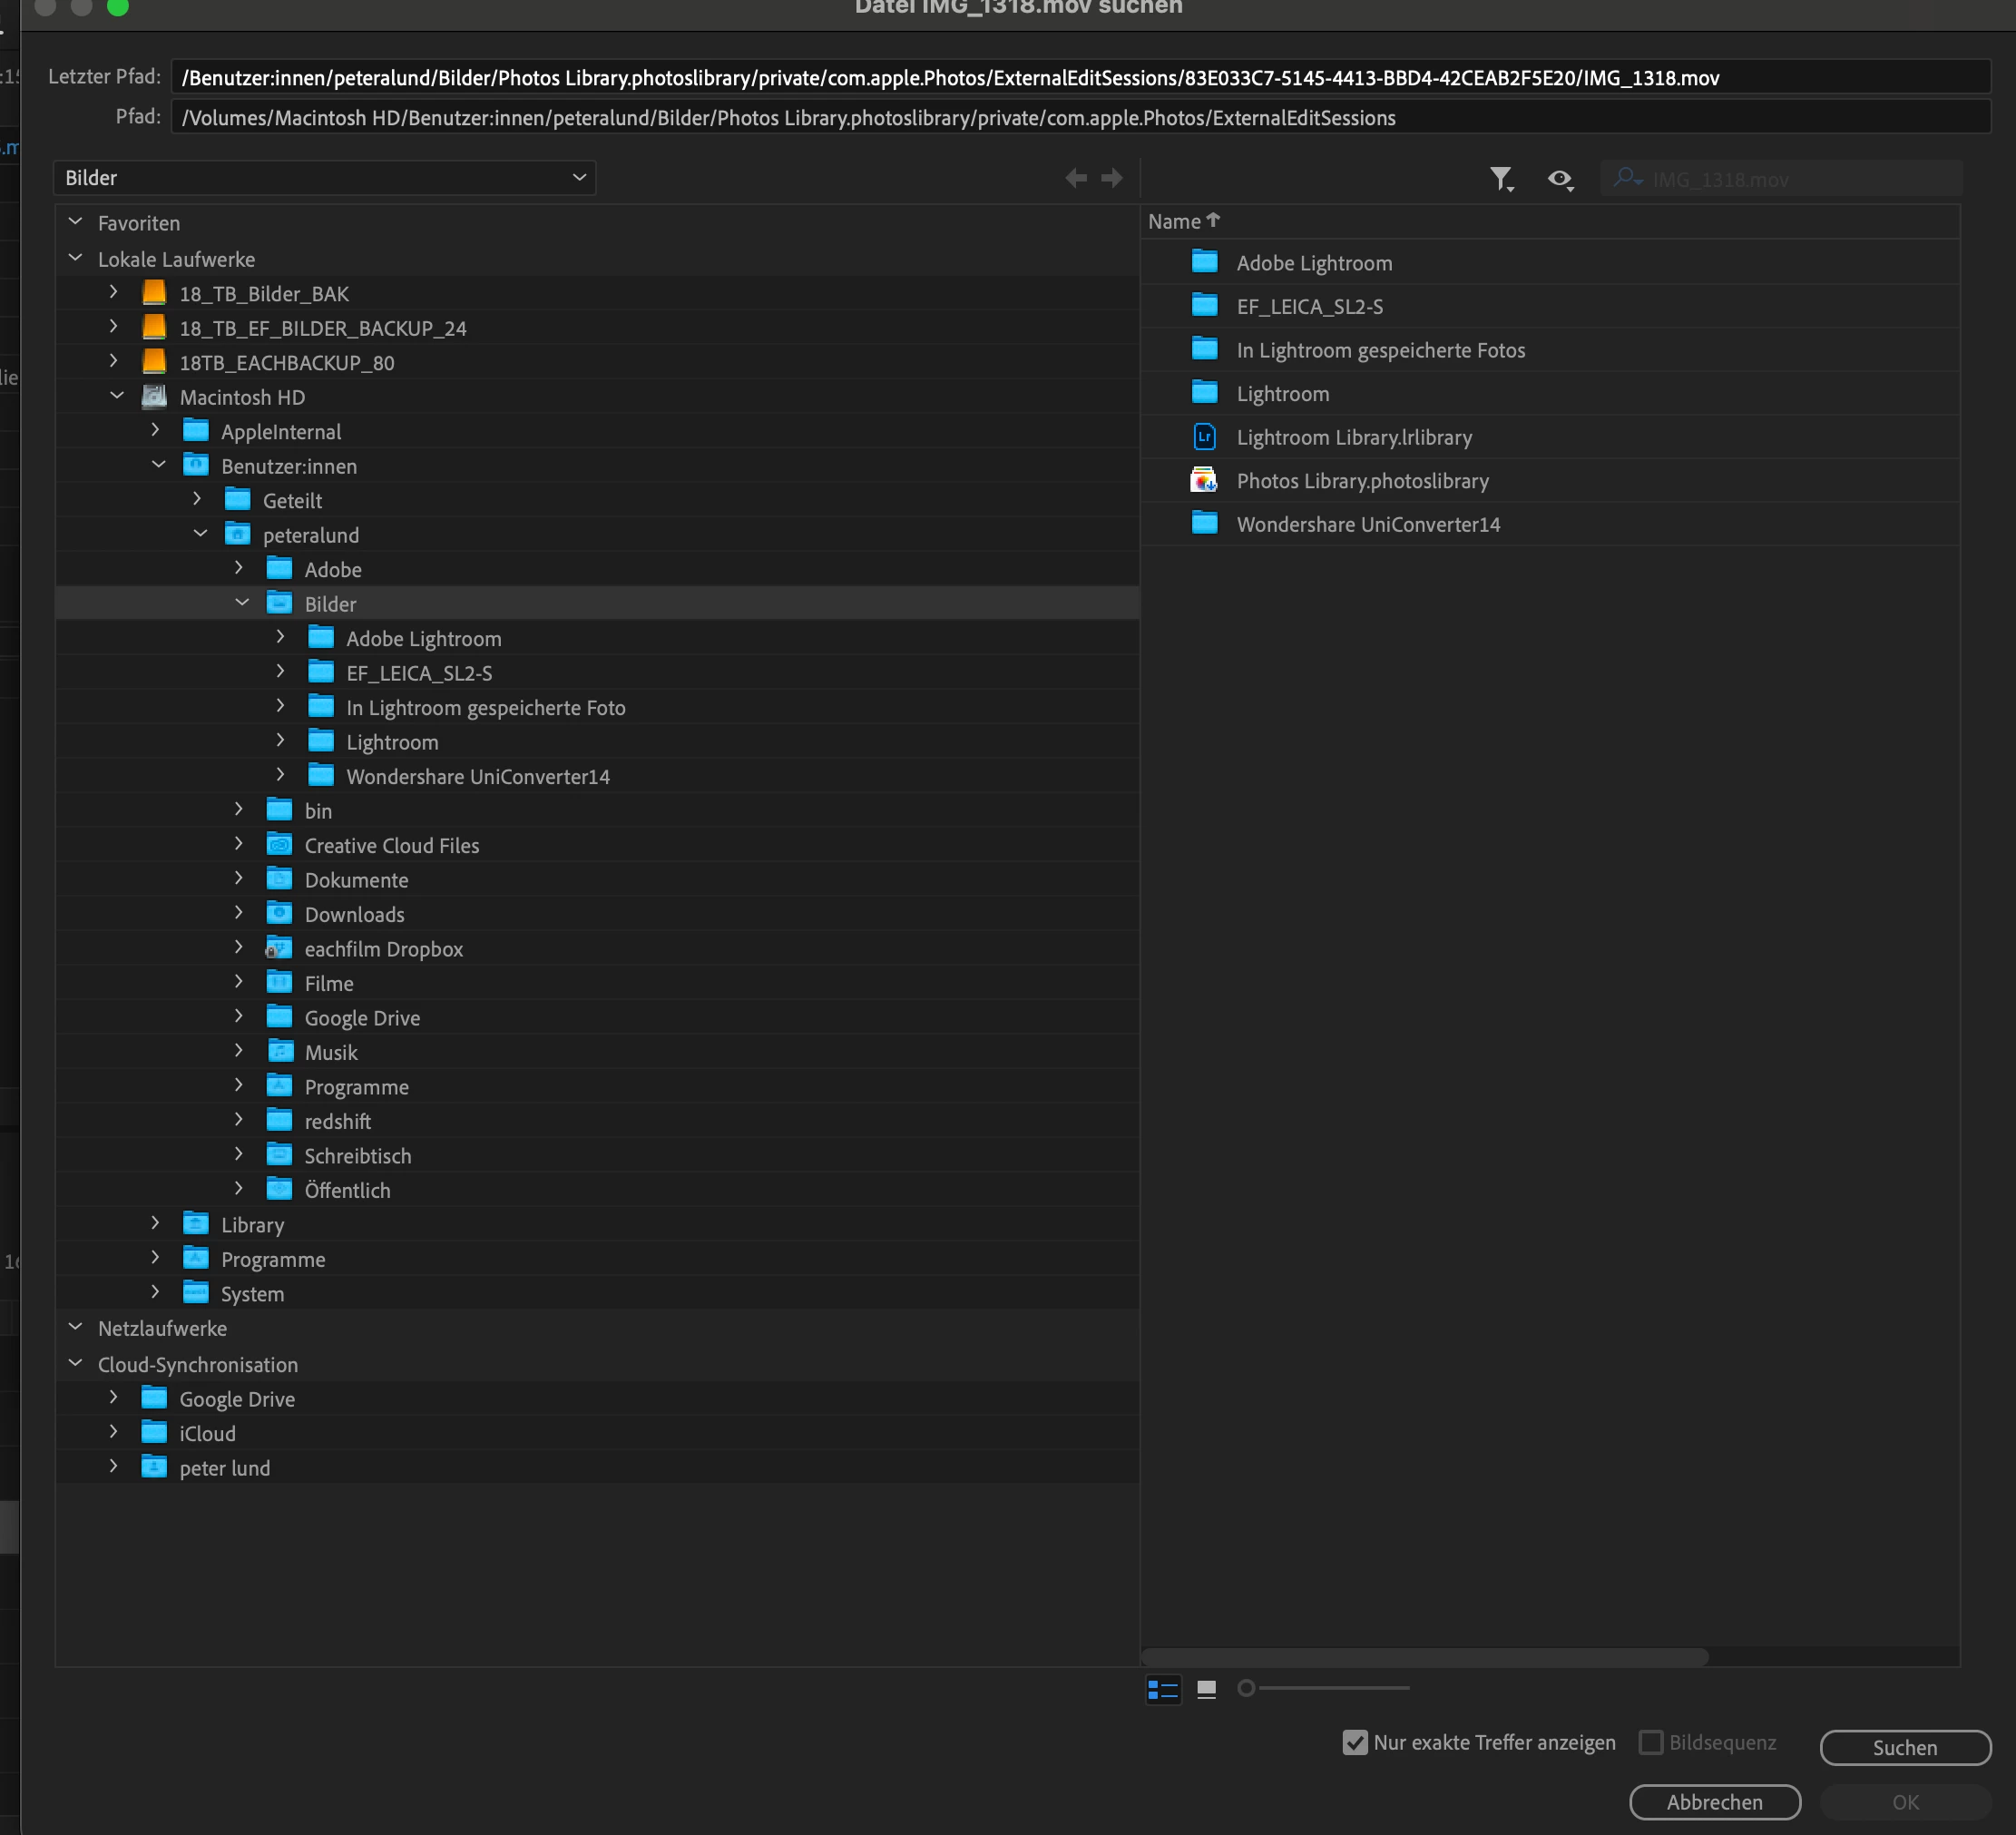Click the back navigation arrow
This screenshot has width=2016, height=1835.
coord(1076,178)
